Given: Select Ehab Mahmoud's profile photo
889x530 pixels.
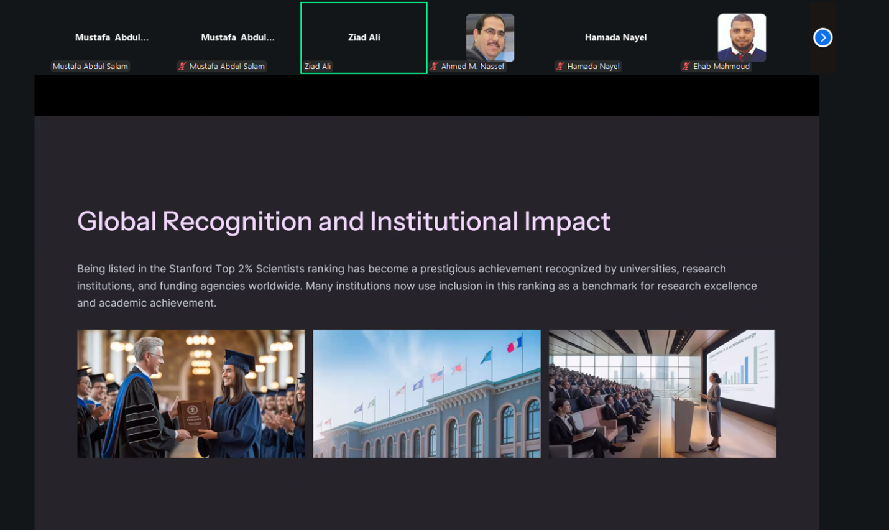Looking at the screenshot, I should 742,37.
